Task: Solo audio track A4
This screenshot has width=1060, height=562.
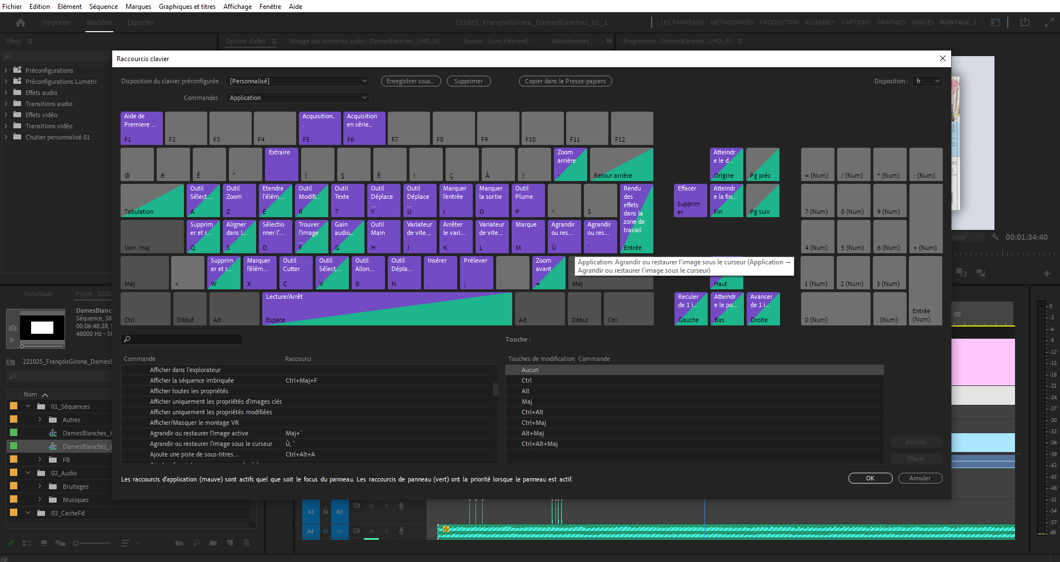Action: click(386, 531)
